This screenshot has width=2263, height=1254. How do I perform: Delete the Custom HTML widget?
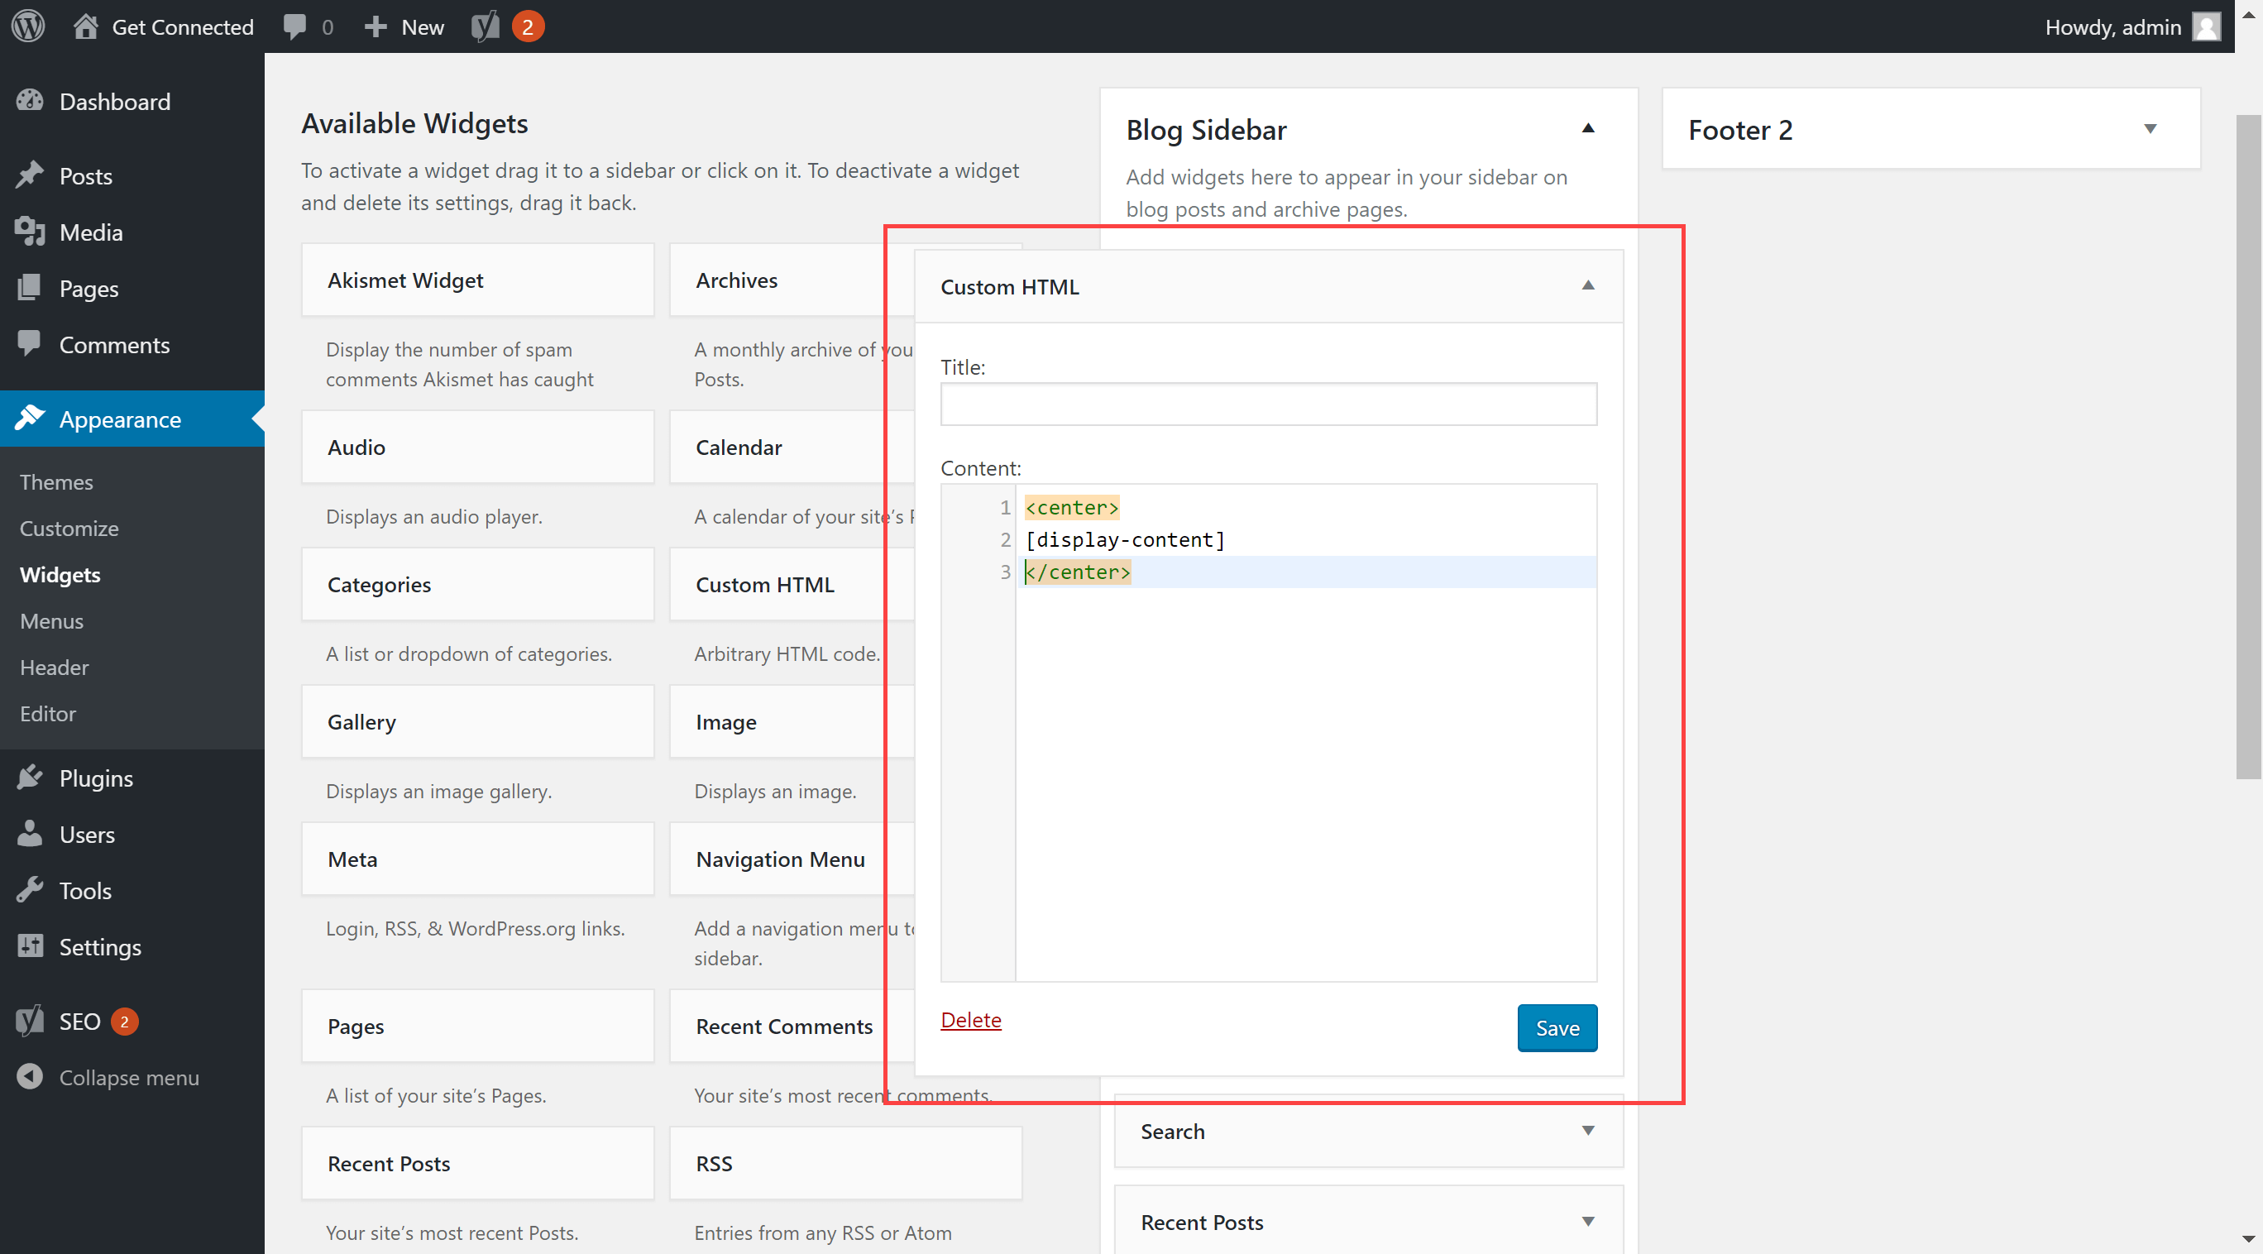(971, 1019)
